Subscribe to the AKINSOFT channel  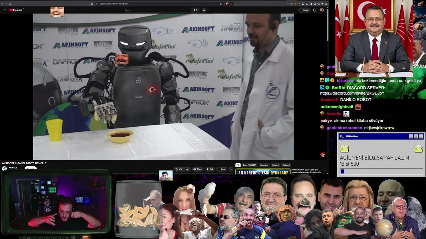tap(31, 169)
